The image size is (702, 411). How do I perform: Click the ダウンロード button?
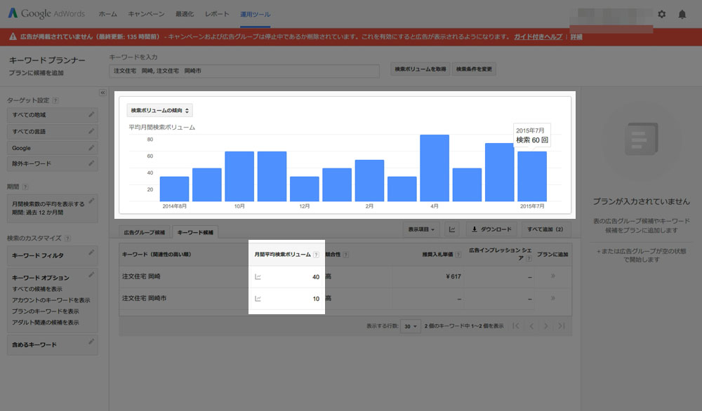coord(491,229)
